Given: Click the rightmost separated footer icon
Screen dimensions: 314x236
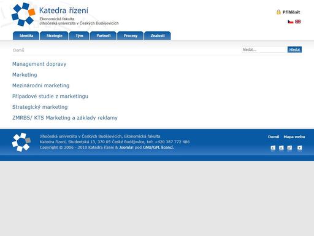Looking at the screenshot, I should point(299,148).
